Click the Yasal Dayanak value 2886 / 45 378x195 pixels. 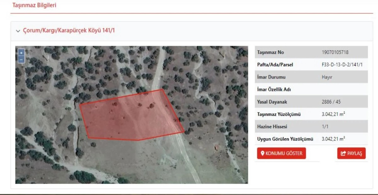(x=331, y=102)
